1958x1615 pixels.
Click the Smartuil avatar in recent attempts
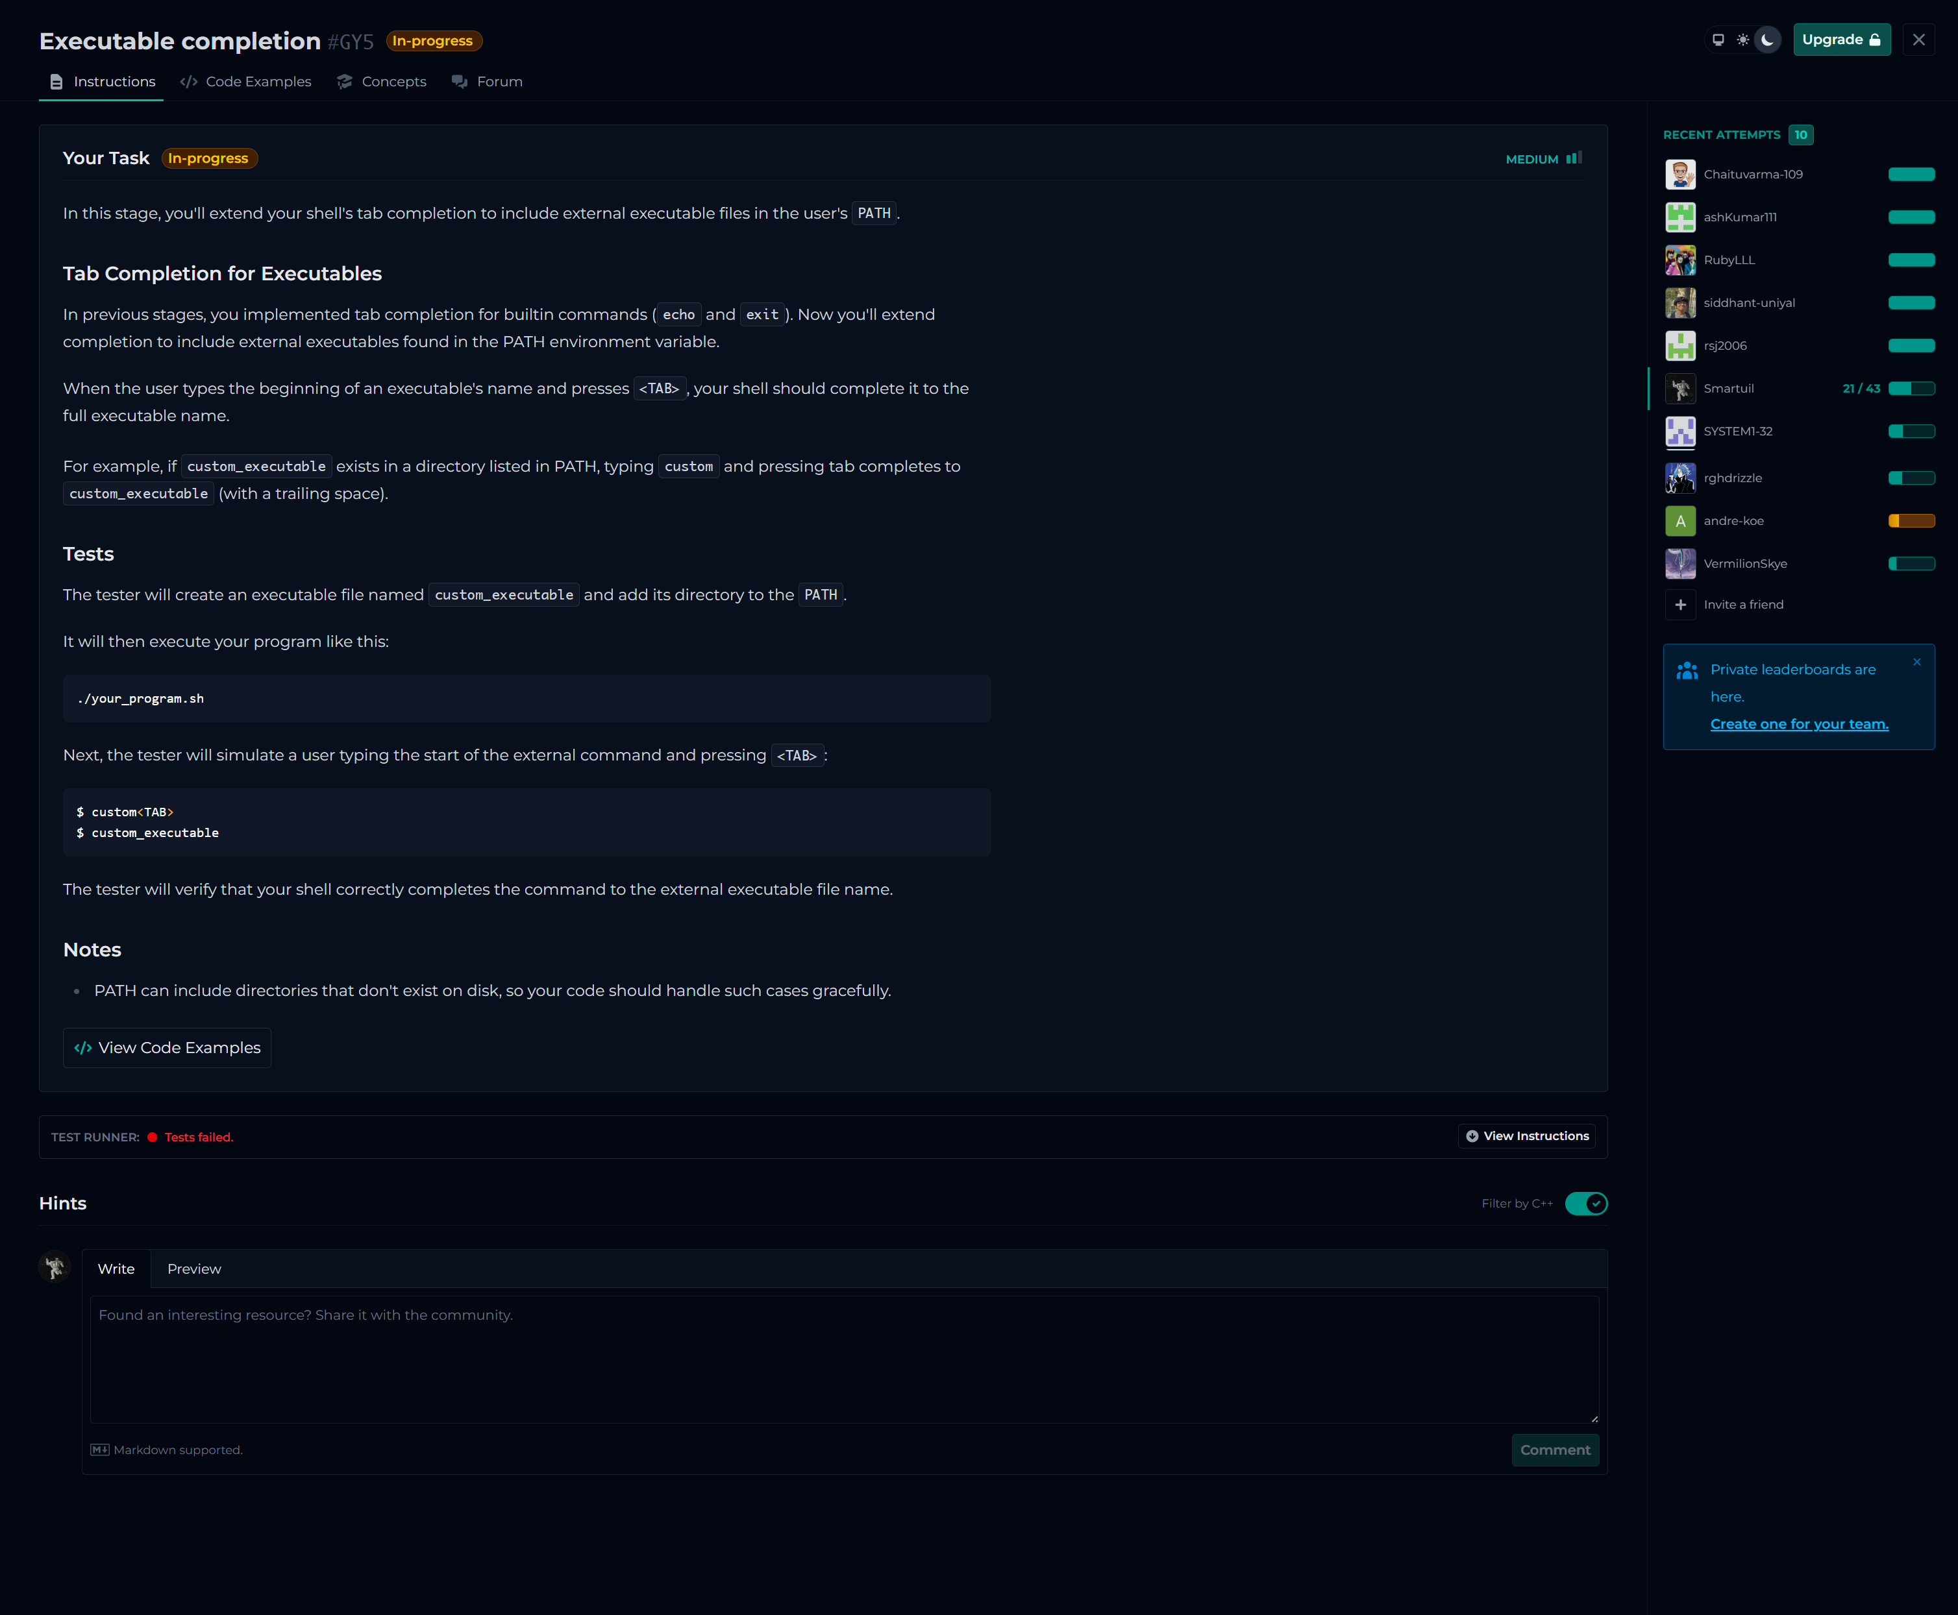click(x=1679, y=389)
